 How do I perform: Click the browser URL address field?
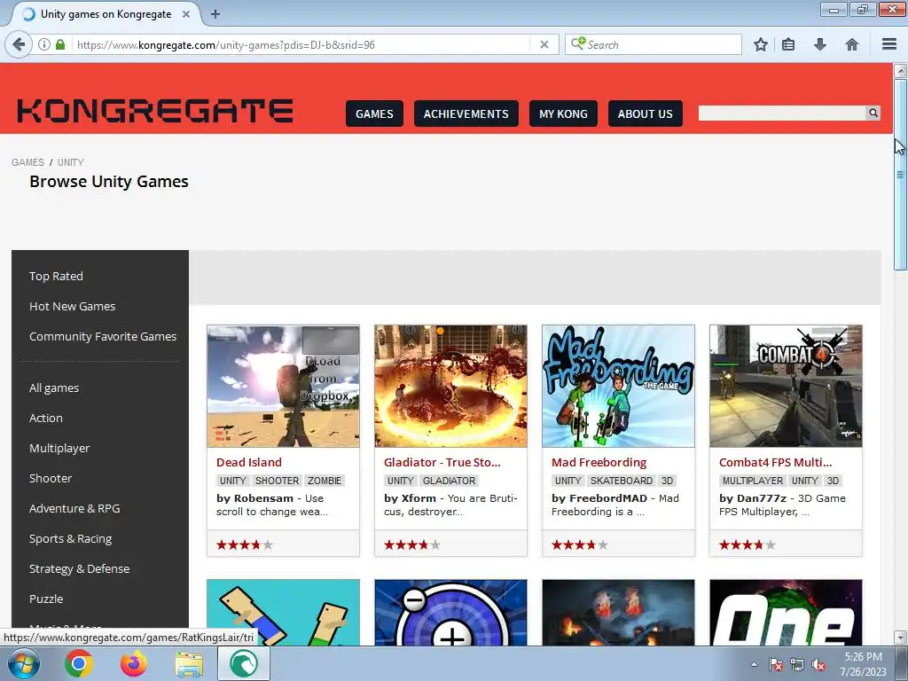click(x=301, y=44)
